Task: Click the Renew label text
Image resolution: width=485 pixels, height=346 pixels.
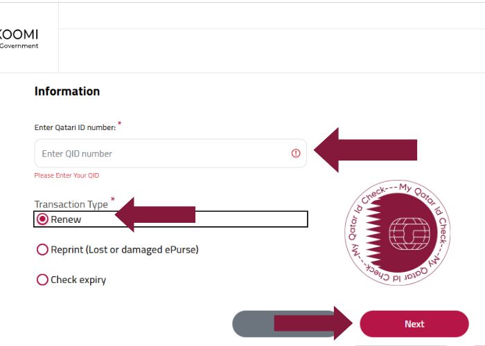Action: pyautogui.click(x=66, y=219)
